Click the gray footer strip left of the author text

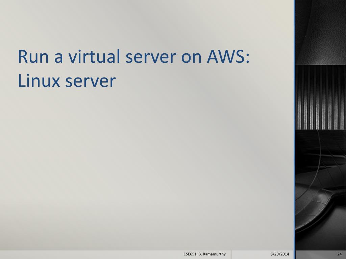pyautogui.click(x=91, y=254)
